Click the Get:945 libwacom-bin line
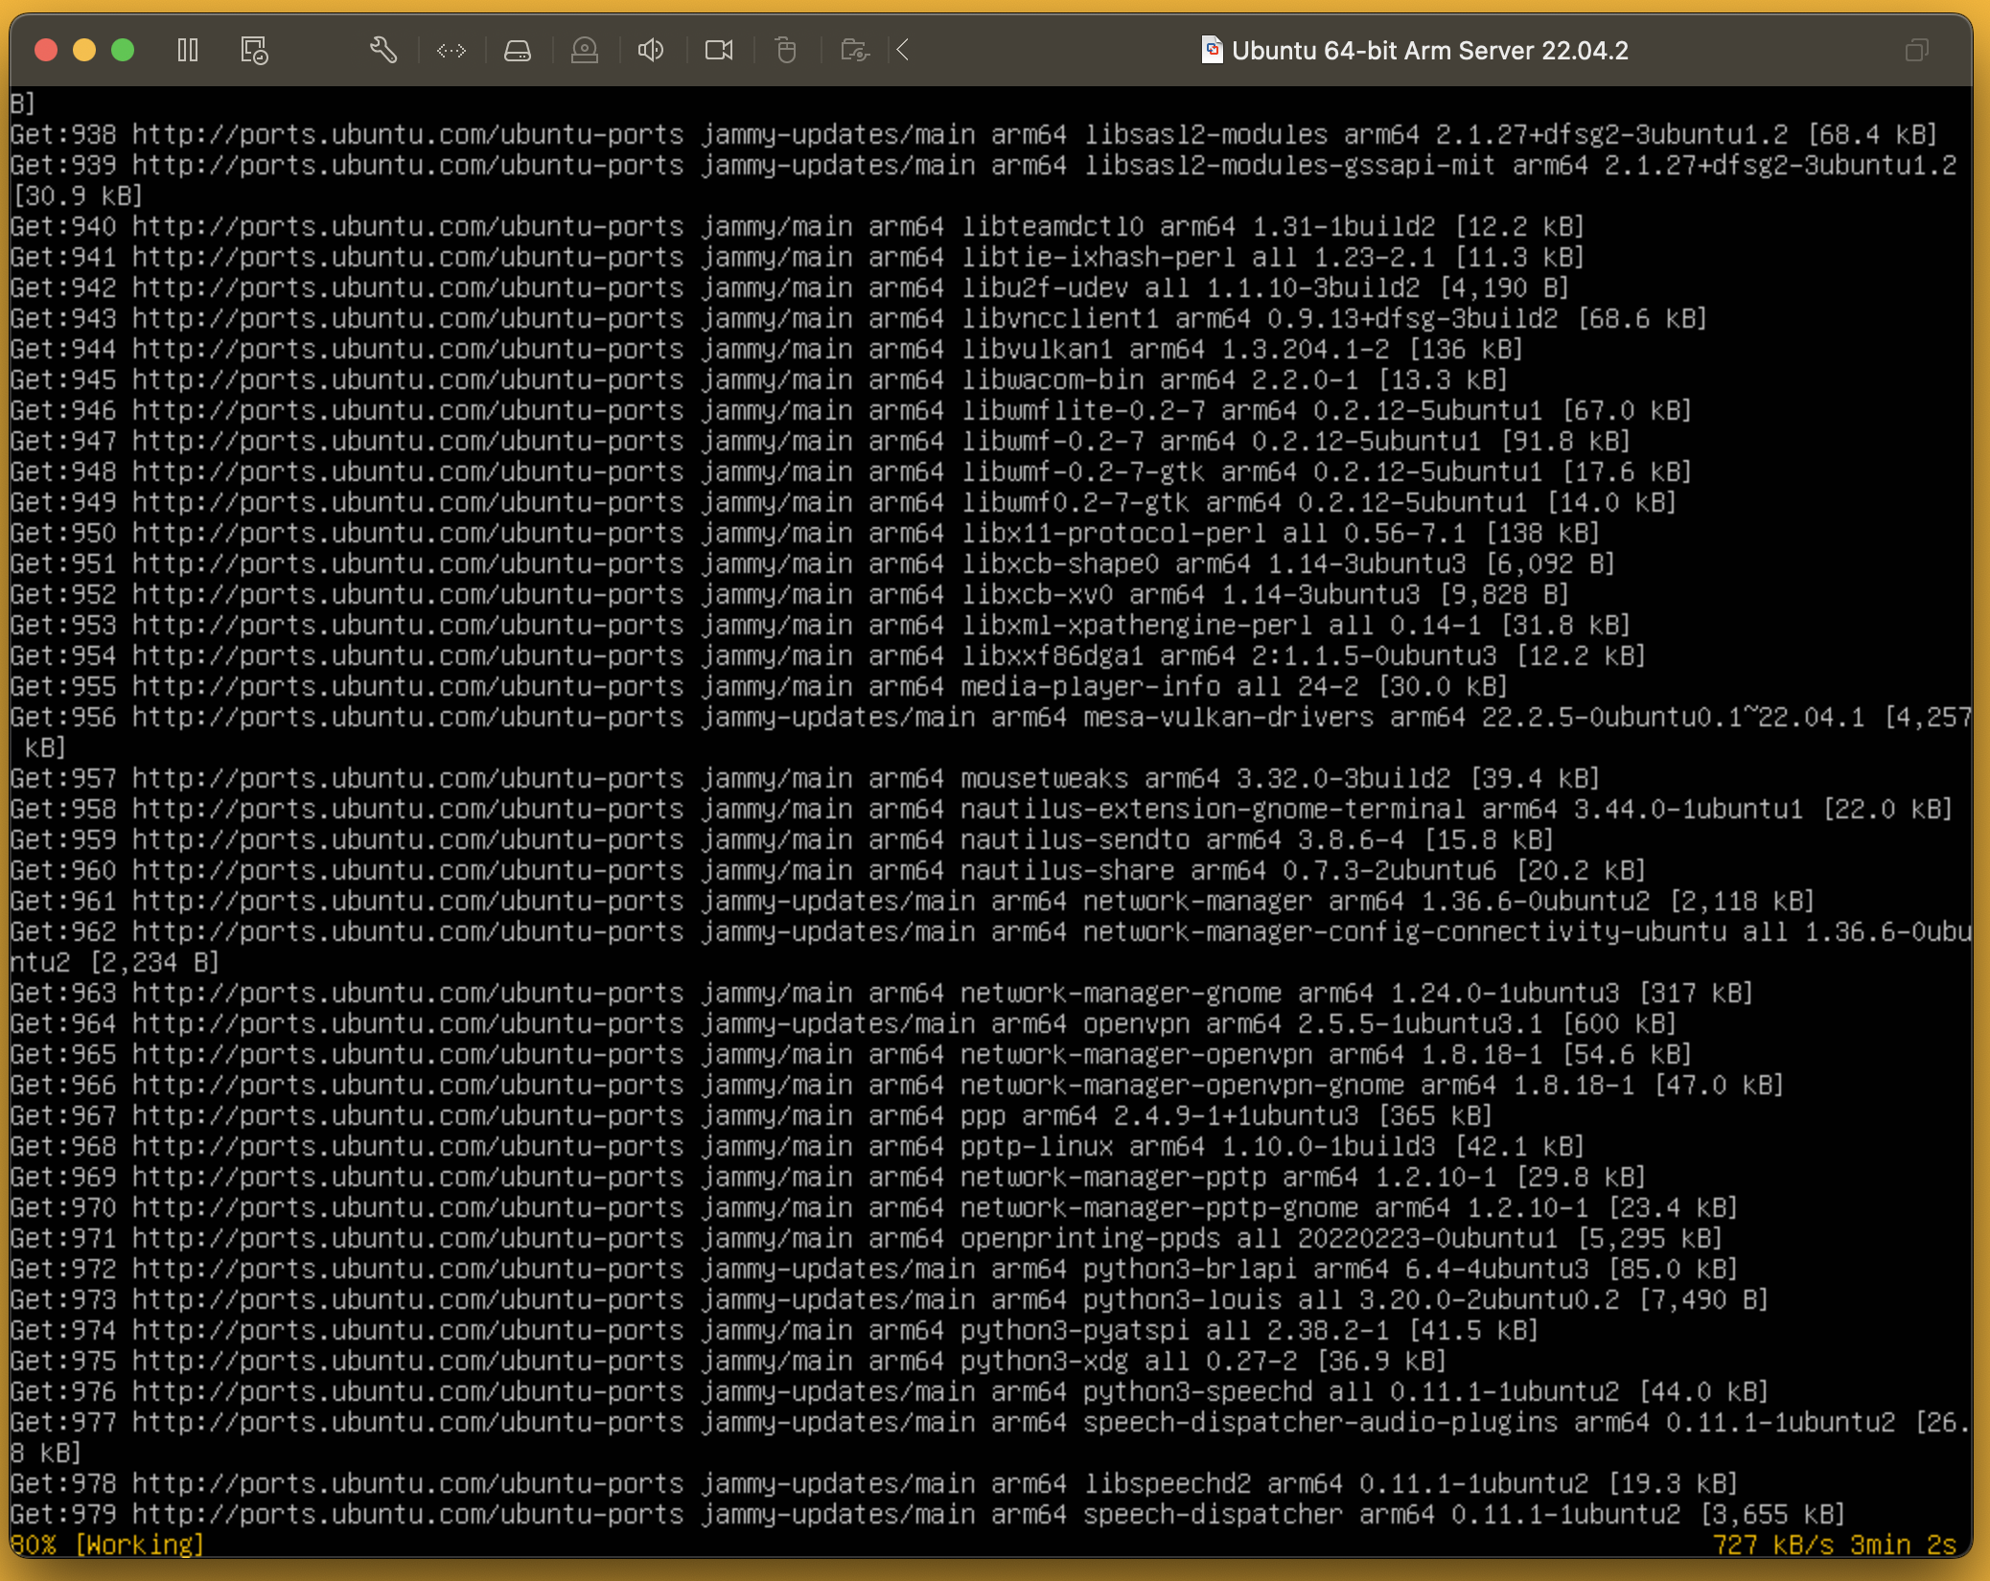The width and height of the screenshot is (1990, 1581). tap(759, 379)
